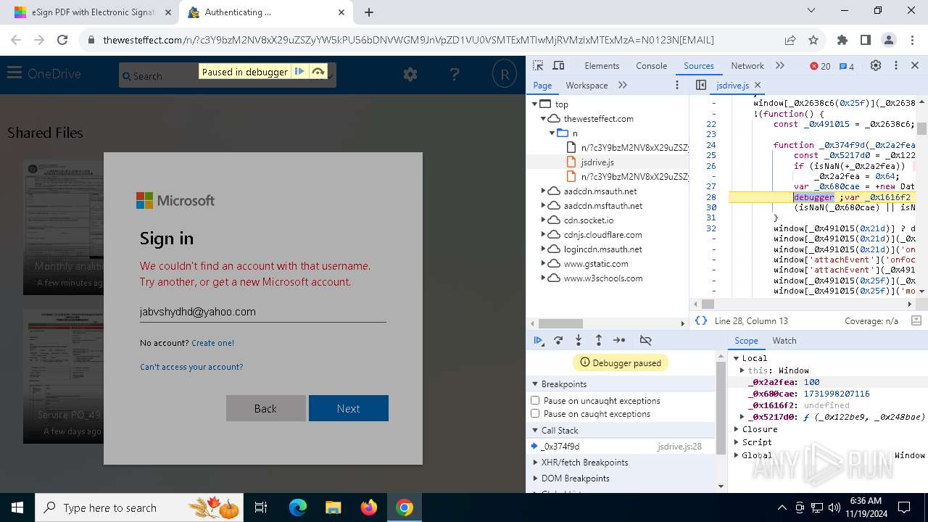Close the DevTools panel
The image size is (928, 522).
click(x=915, y=65)
